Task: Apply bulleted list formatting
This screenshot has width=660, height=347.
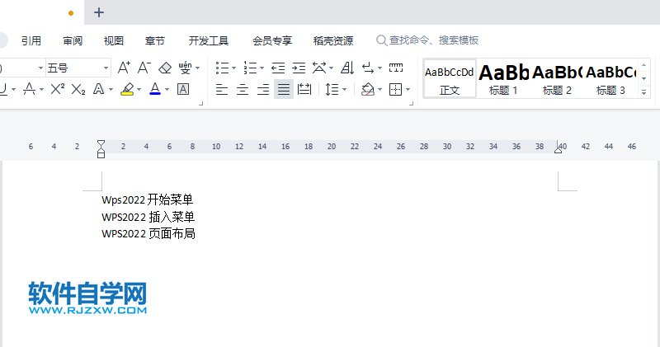Action: [222, 68]
